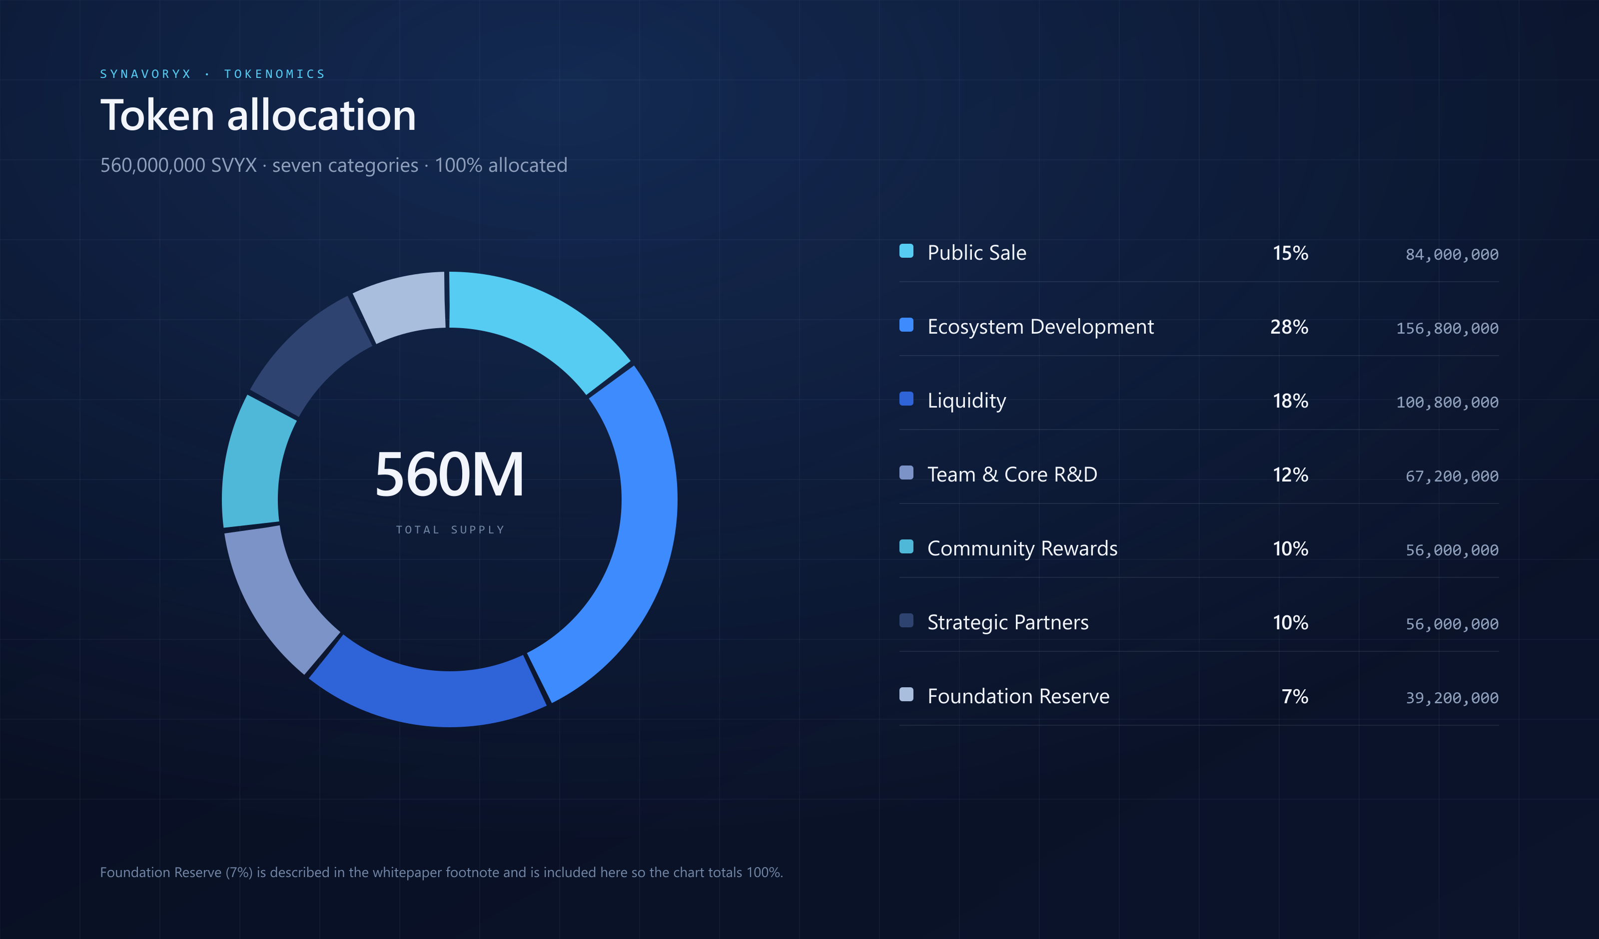
Task: Click the 156,800,000 token amount
Action: [x=1448, y=329]
